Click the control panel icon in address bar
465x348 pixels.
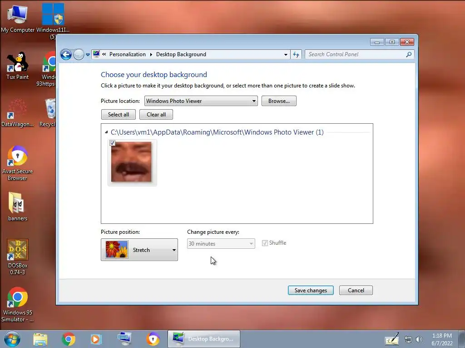coord(96,54)
